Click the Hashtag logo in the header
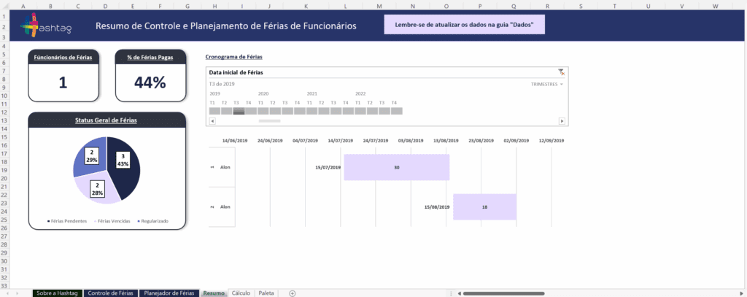 click(x=47, y=26)
